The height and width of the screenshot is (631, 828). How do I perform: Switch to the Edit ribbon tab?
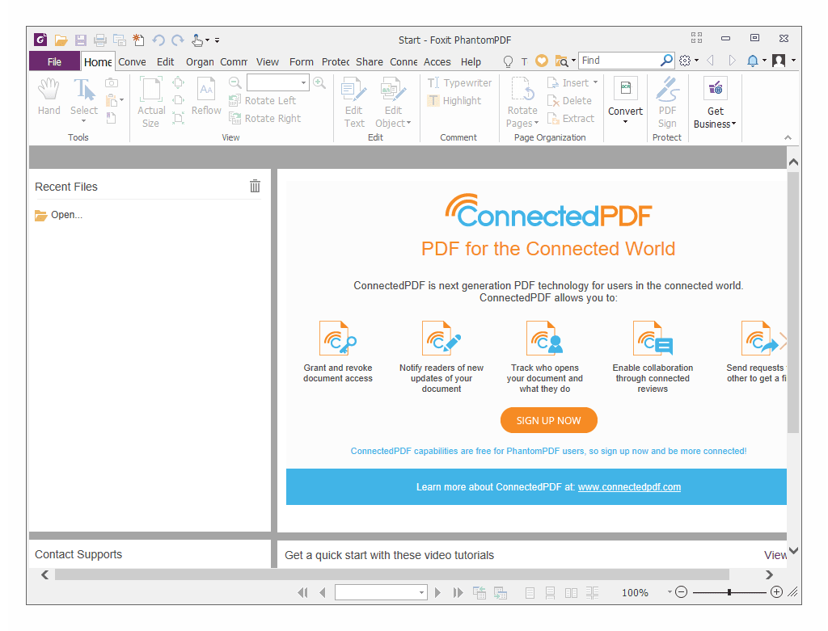coord(165,61)
